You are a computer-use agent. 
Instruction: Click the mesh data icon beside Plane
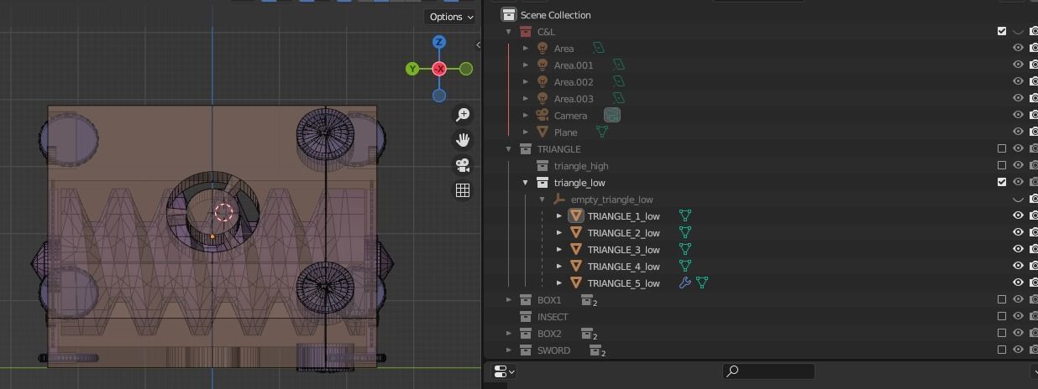point(601,132)
